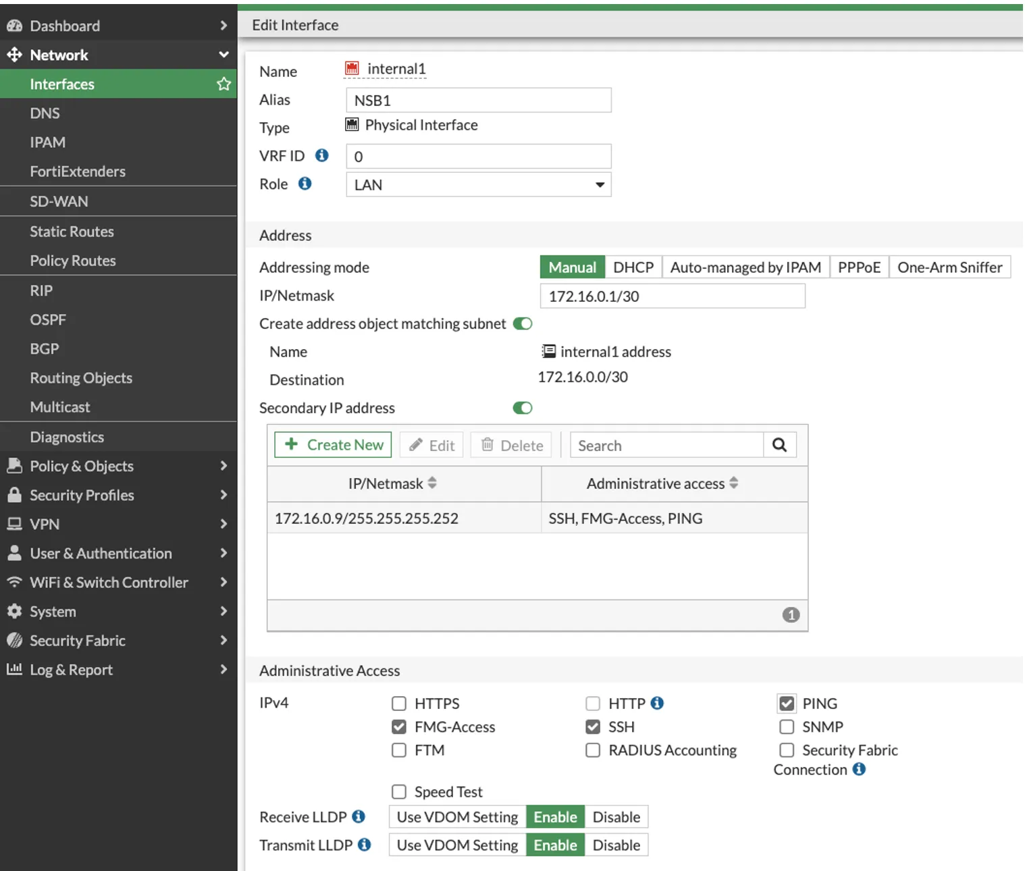
Task: Select PPPoE addressing mode
Action: coord(859,267)
